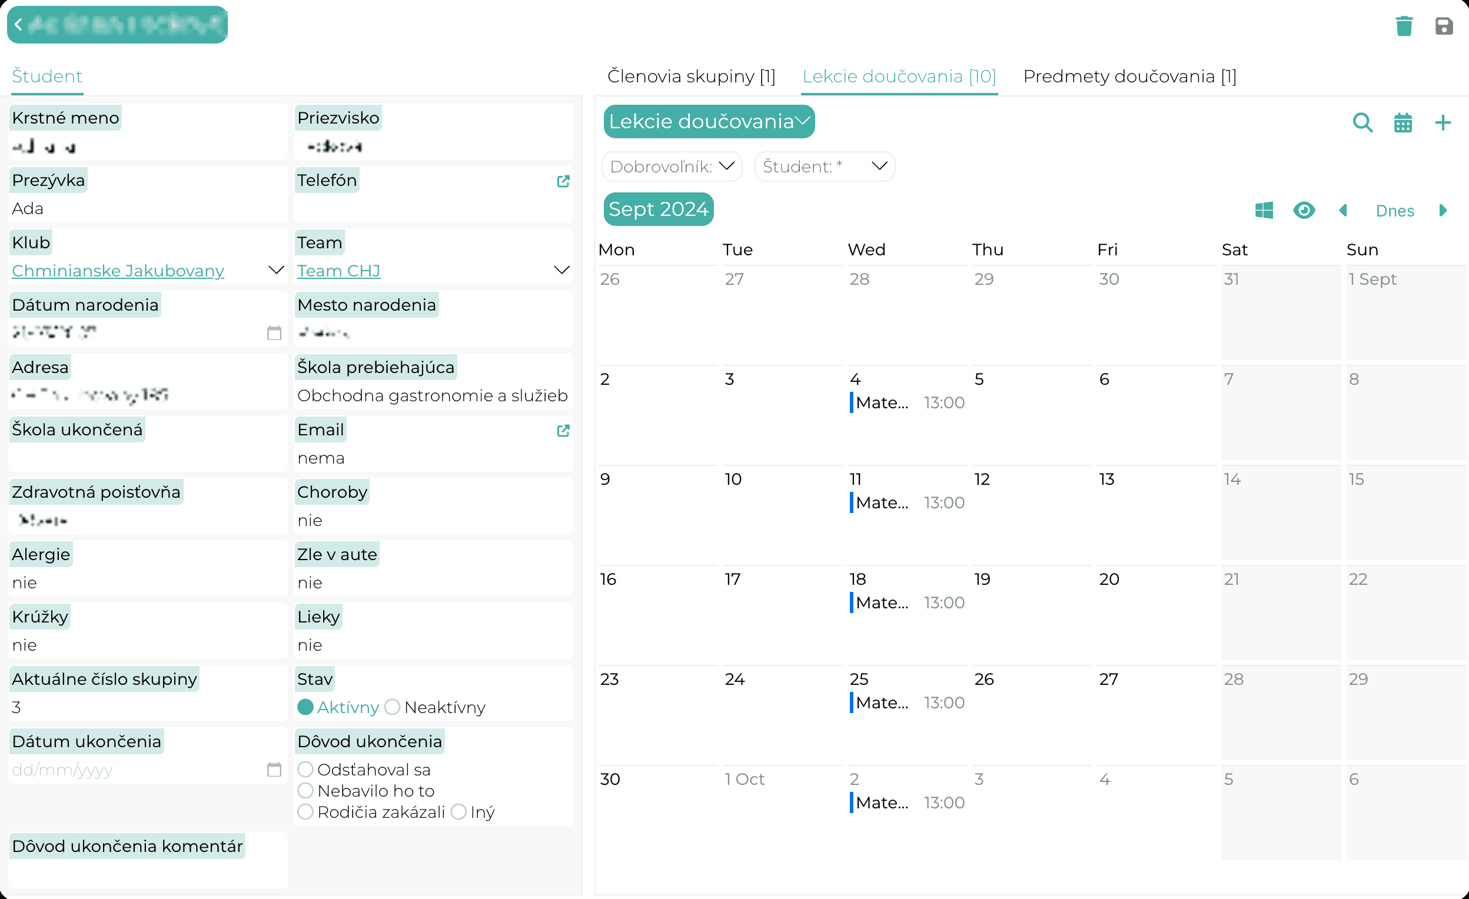Click the grid tiles layout icon
This screenshot has width=1469, height=899.
[x=1264, y=211]
